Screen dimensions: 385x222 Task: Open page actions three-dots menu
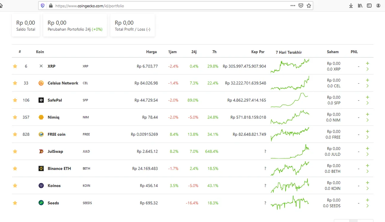pos(293,6)
